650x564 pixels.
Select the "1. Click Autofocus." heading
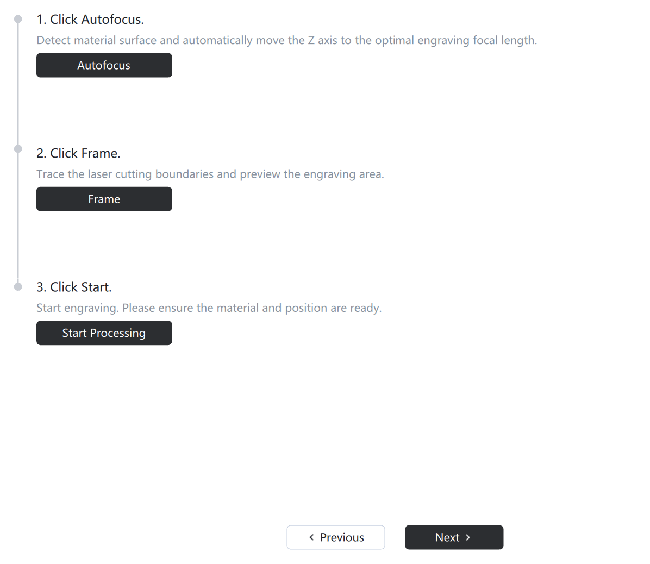[90, 20]
